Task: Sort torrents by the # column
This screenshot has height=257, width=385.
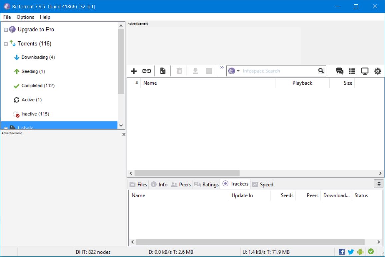Action: (137, 83)
